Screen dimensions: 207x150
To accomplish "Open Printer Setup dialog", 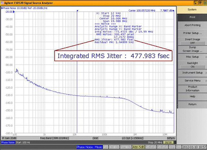I will [x=193, y=33].
